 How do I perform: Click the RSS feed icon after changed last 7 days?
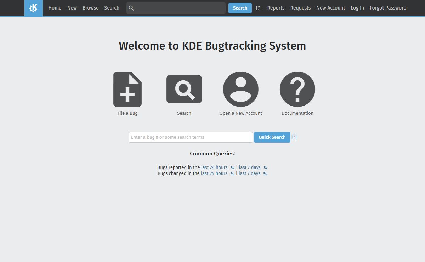265,174
